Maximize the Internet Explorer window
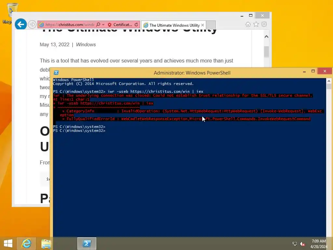 tap(251, 16)
